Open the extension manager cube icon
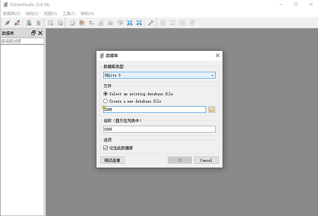Image resolution: width=318 pixels, height=216 pixels. point(120,22)
